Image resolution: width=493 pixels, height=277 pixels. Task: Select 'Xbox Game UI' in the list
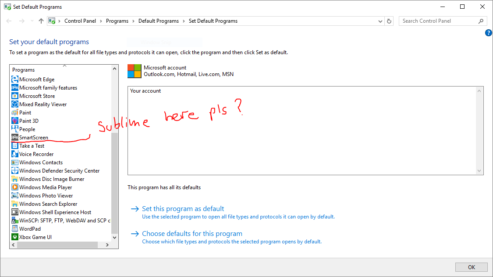[35, 237]
